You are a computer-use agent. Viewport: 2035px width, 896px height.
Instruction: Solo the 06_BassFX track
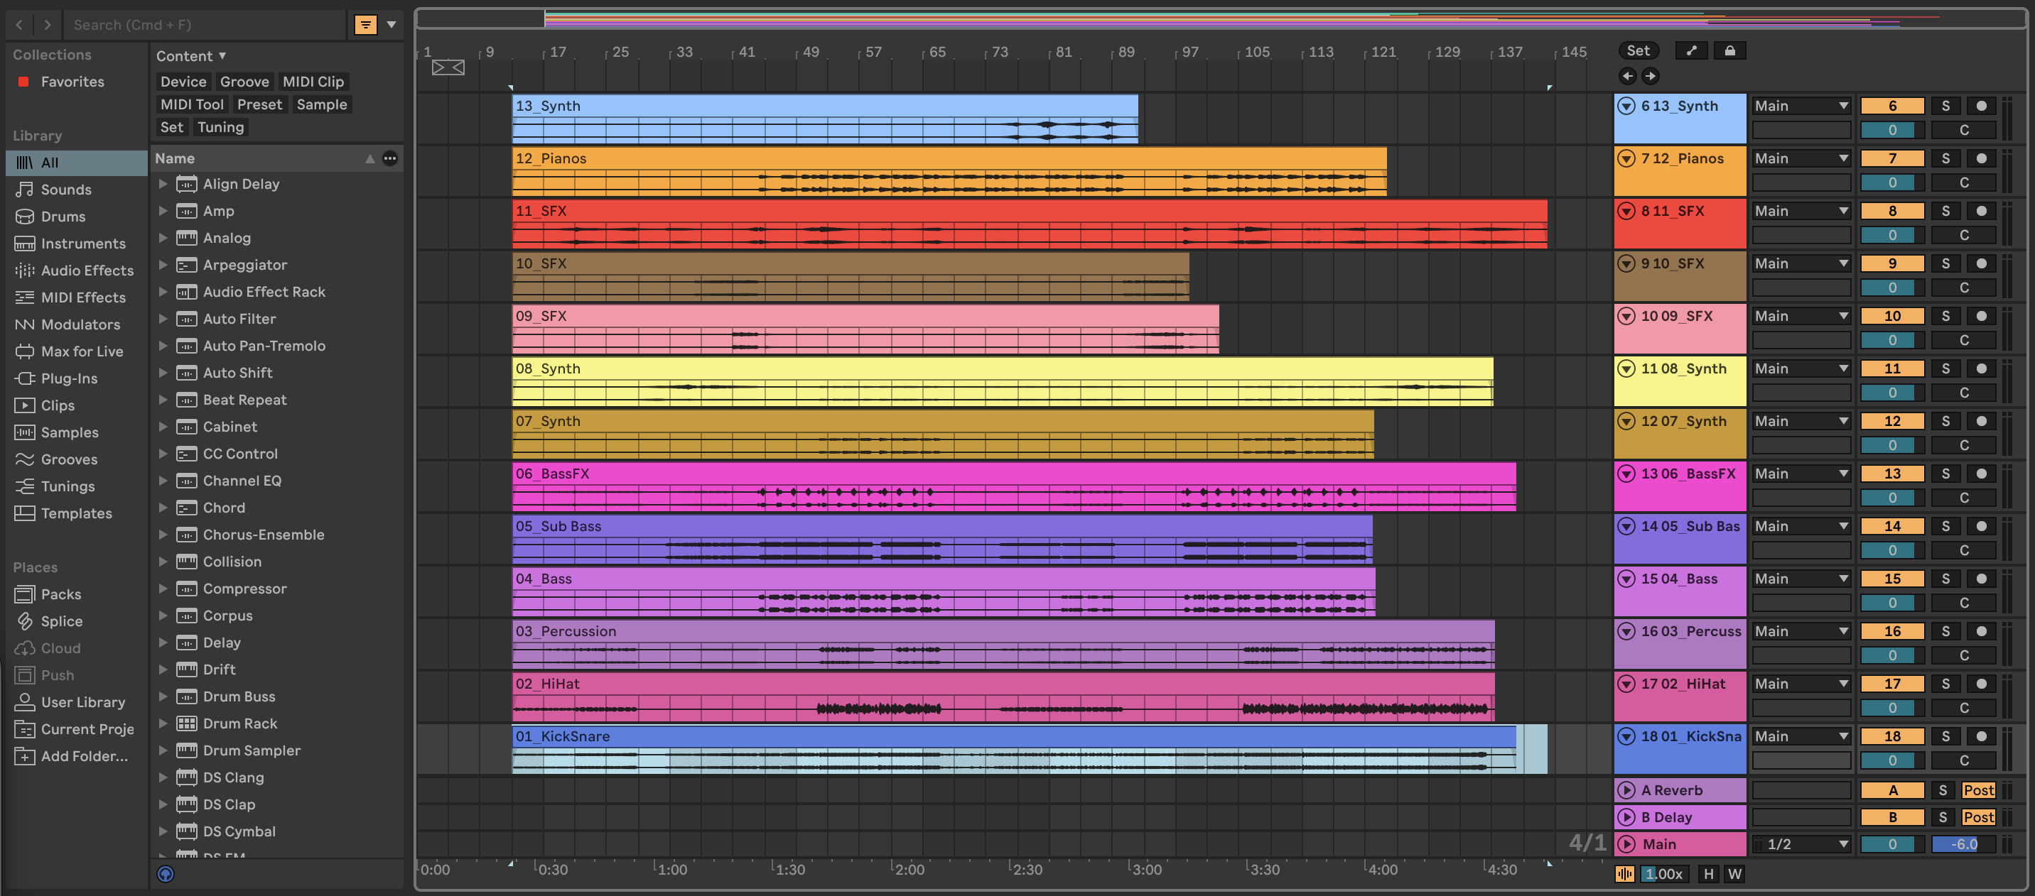click(x=1945, y=474)
